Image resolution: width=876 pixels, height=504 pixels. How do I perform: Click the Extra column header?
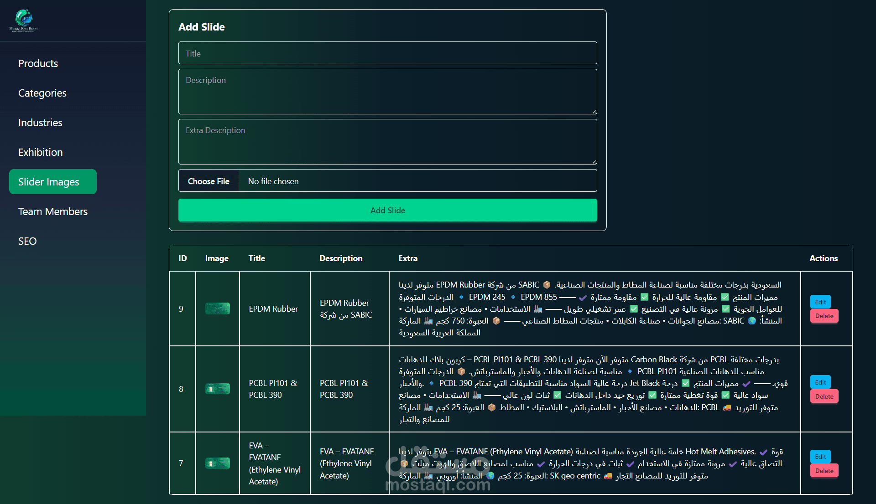(408, 258)
